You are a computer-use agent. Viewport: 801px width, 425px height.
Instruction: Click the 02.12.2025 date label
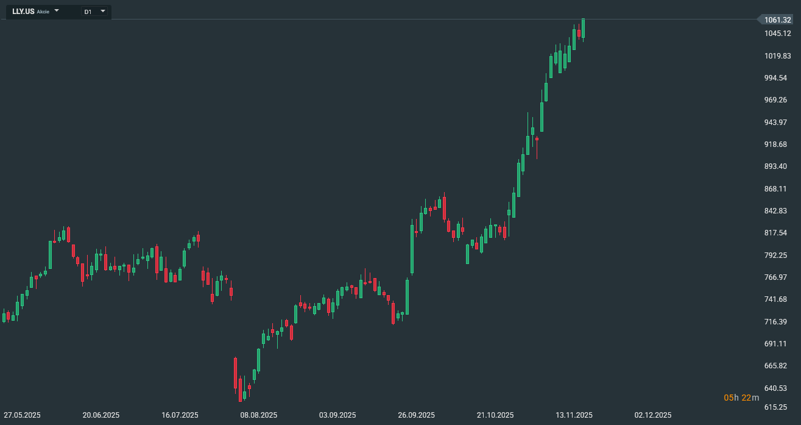pyautogui.click(x=653, y=415)
